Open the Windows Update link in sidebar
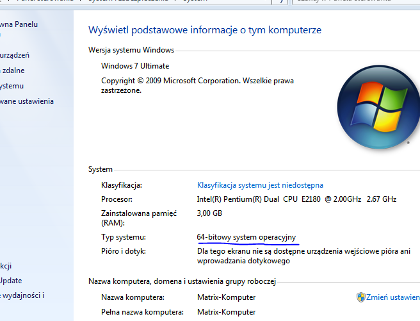 pos(11,281)
